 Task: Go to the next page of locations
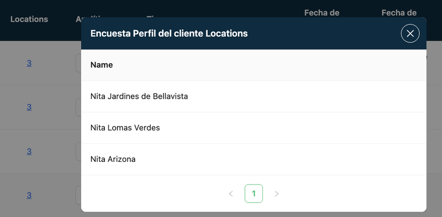tap(277, 194)
